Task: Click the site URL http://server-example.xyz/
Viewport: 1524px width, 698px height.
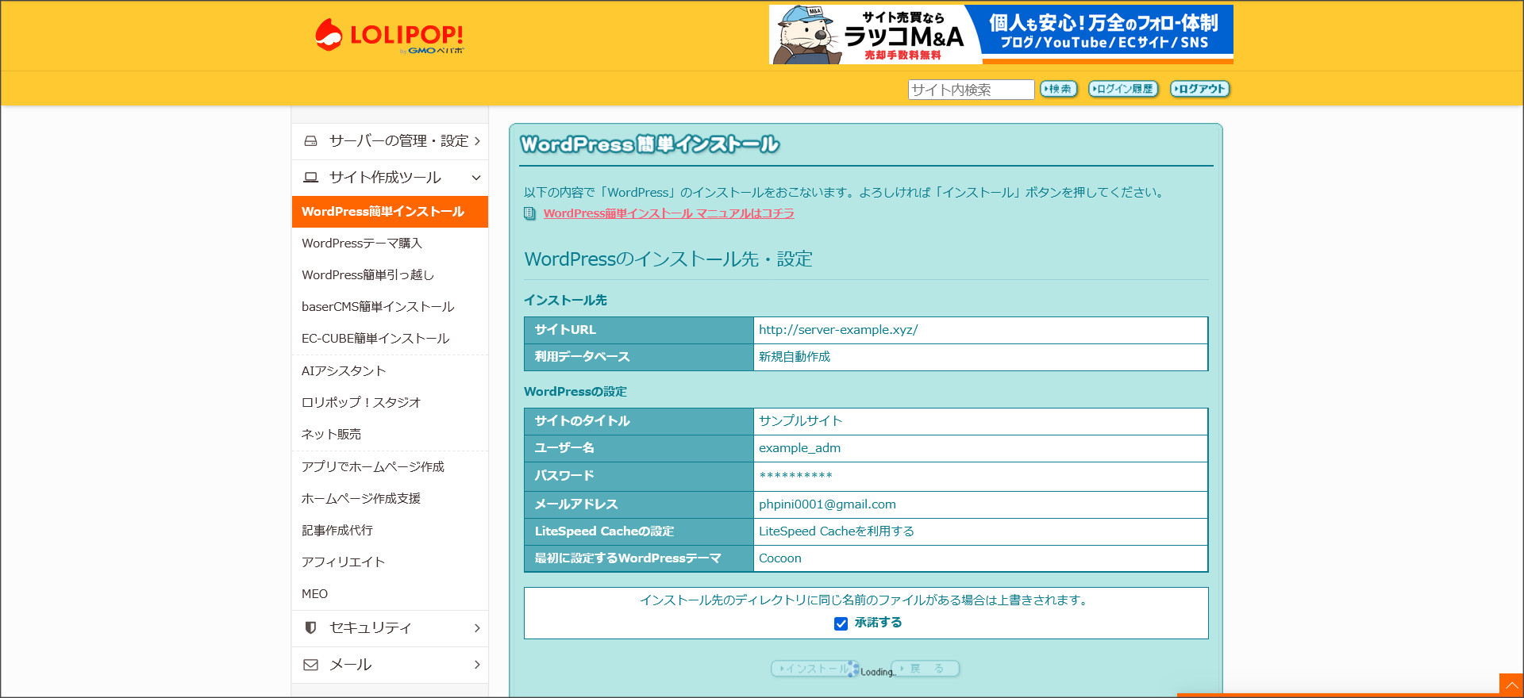Action: [838, 330]
